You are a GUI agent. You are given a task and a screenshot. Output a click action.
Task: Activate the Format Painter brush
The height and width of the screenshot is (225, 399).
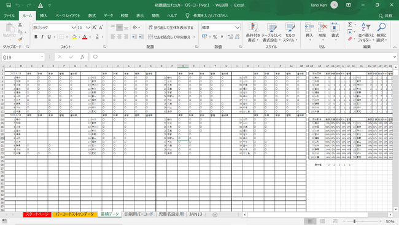[20, 39]
